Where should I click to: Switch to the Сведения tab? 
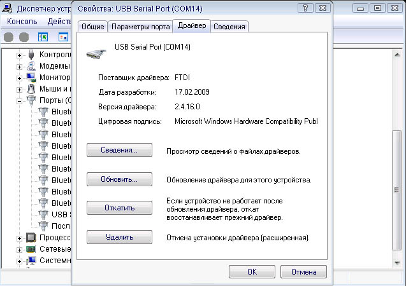point(229,27)
